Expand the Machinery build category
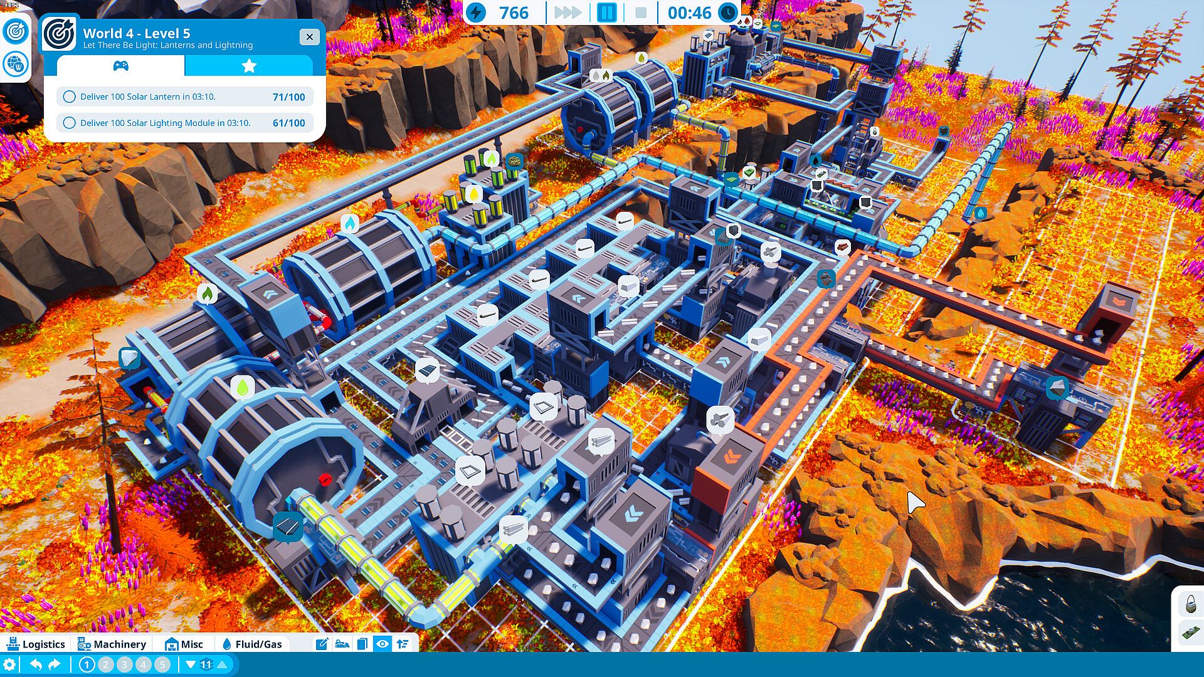Viewport: 1204px width, 677px height. coord(112,644)
